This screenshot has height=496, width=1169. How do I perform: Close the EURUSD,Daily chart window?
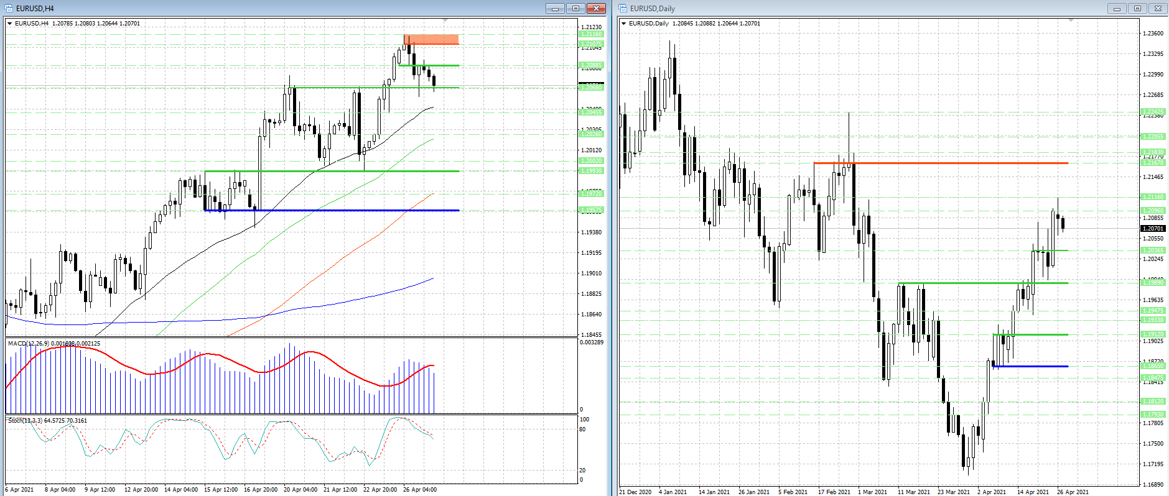coord(1158,8)
